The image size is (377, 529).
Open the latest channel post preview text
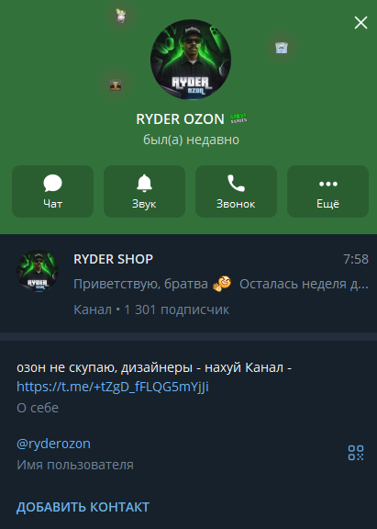click(221, 284)
